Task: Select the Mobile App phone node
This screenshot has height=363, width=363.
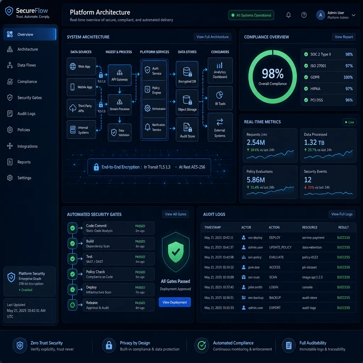Action: point(81,87)
